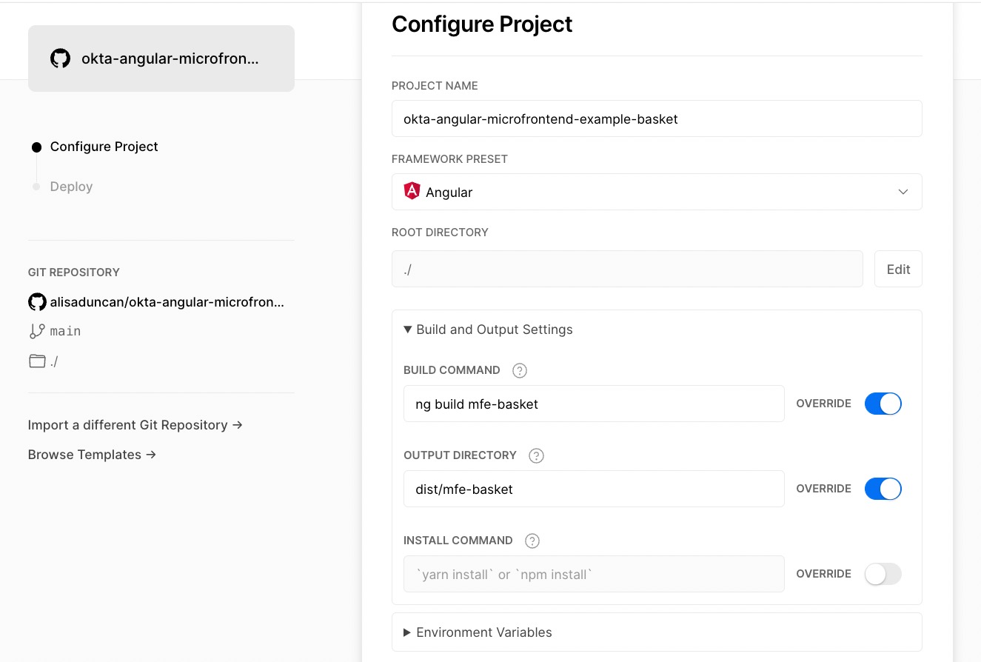Select the Configure Project step

(x=104, y=147)
